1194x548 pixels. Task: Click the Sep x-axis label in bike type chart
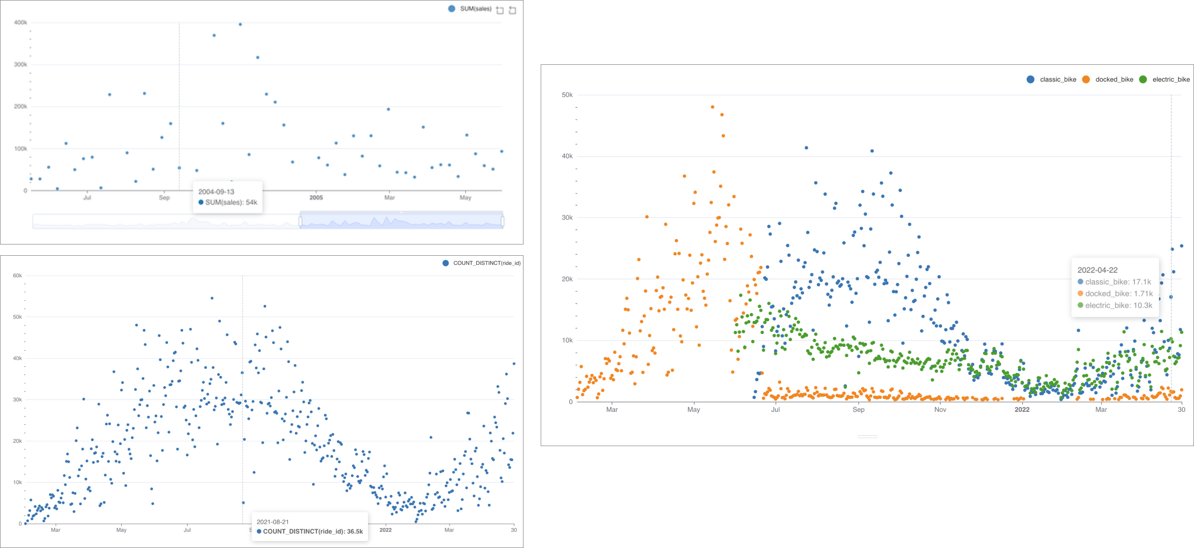pos(858,410)
